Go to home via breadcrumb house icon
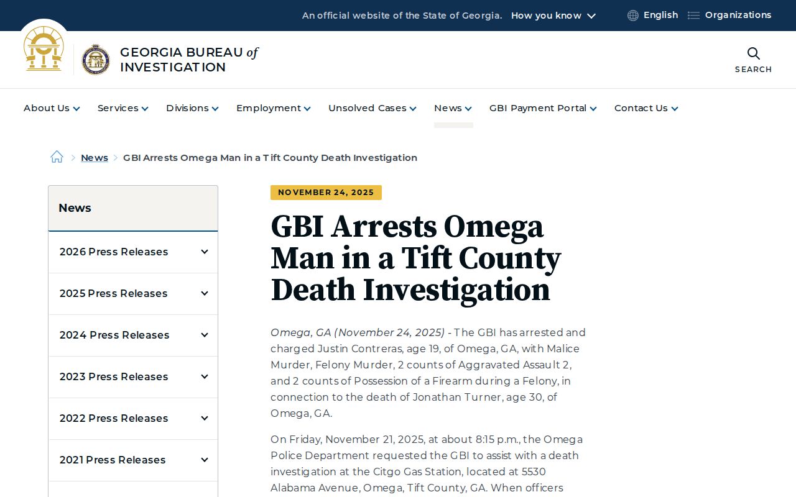The image size is (796, 497). pos(57,157)
